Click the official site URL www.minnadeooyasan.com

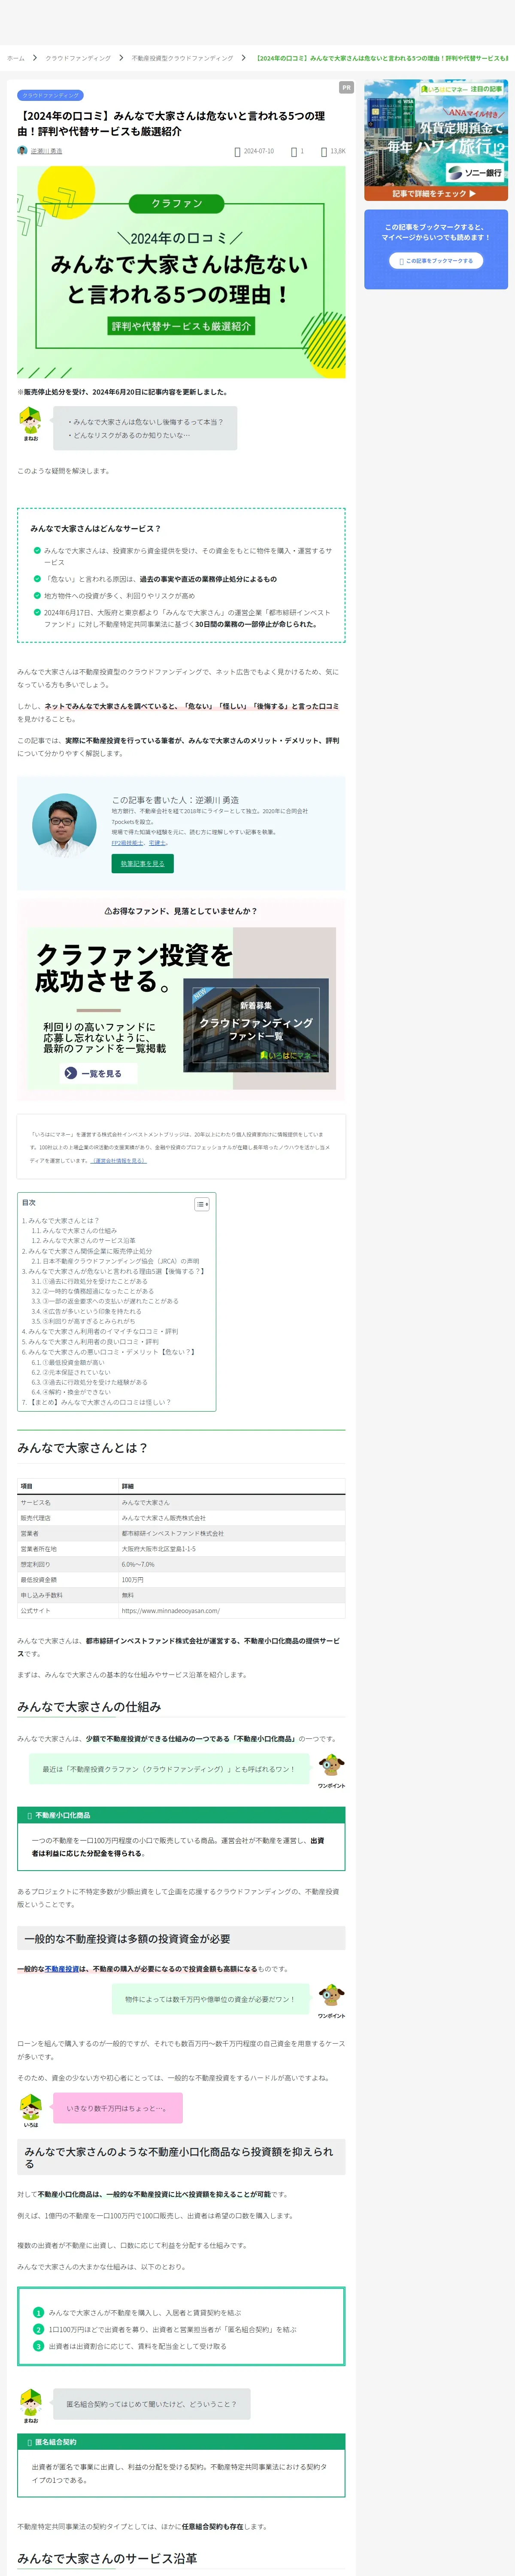(171, 1611)
